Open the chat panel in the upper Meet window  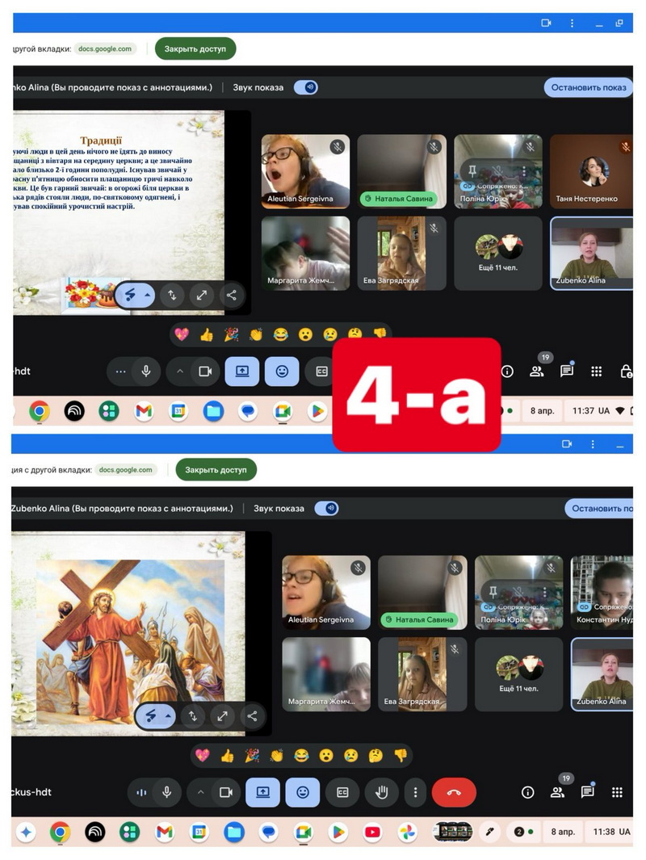click(x=567, y=371)
